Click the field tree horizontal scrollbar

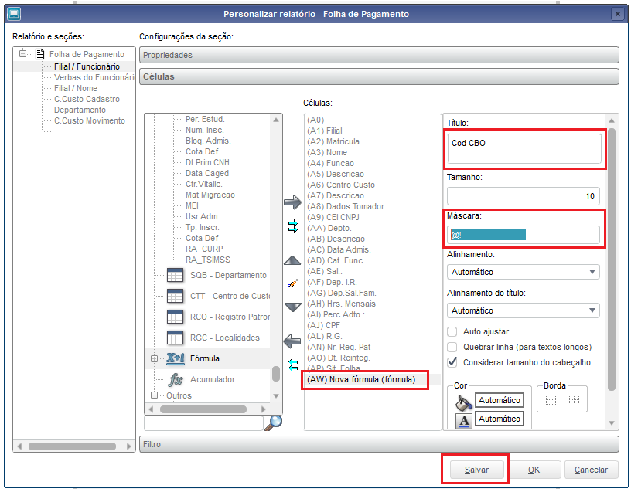click(203, 409)
